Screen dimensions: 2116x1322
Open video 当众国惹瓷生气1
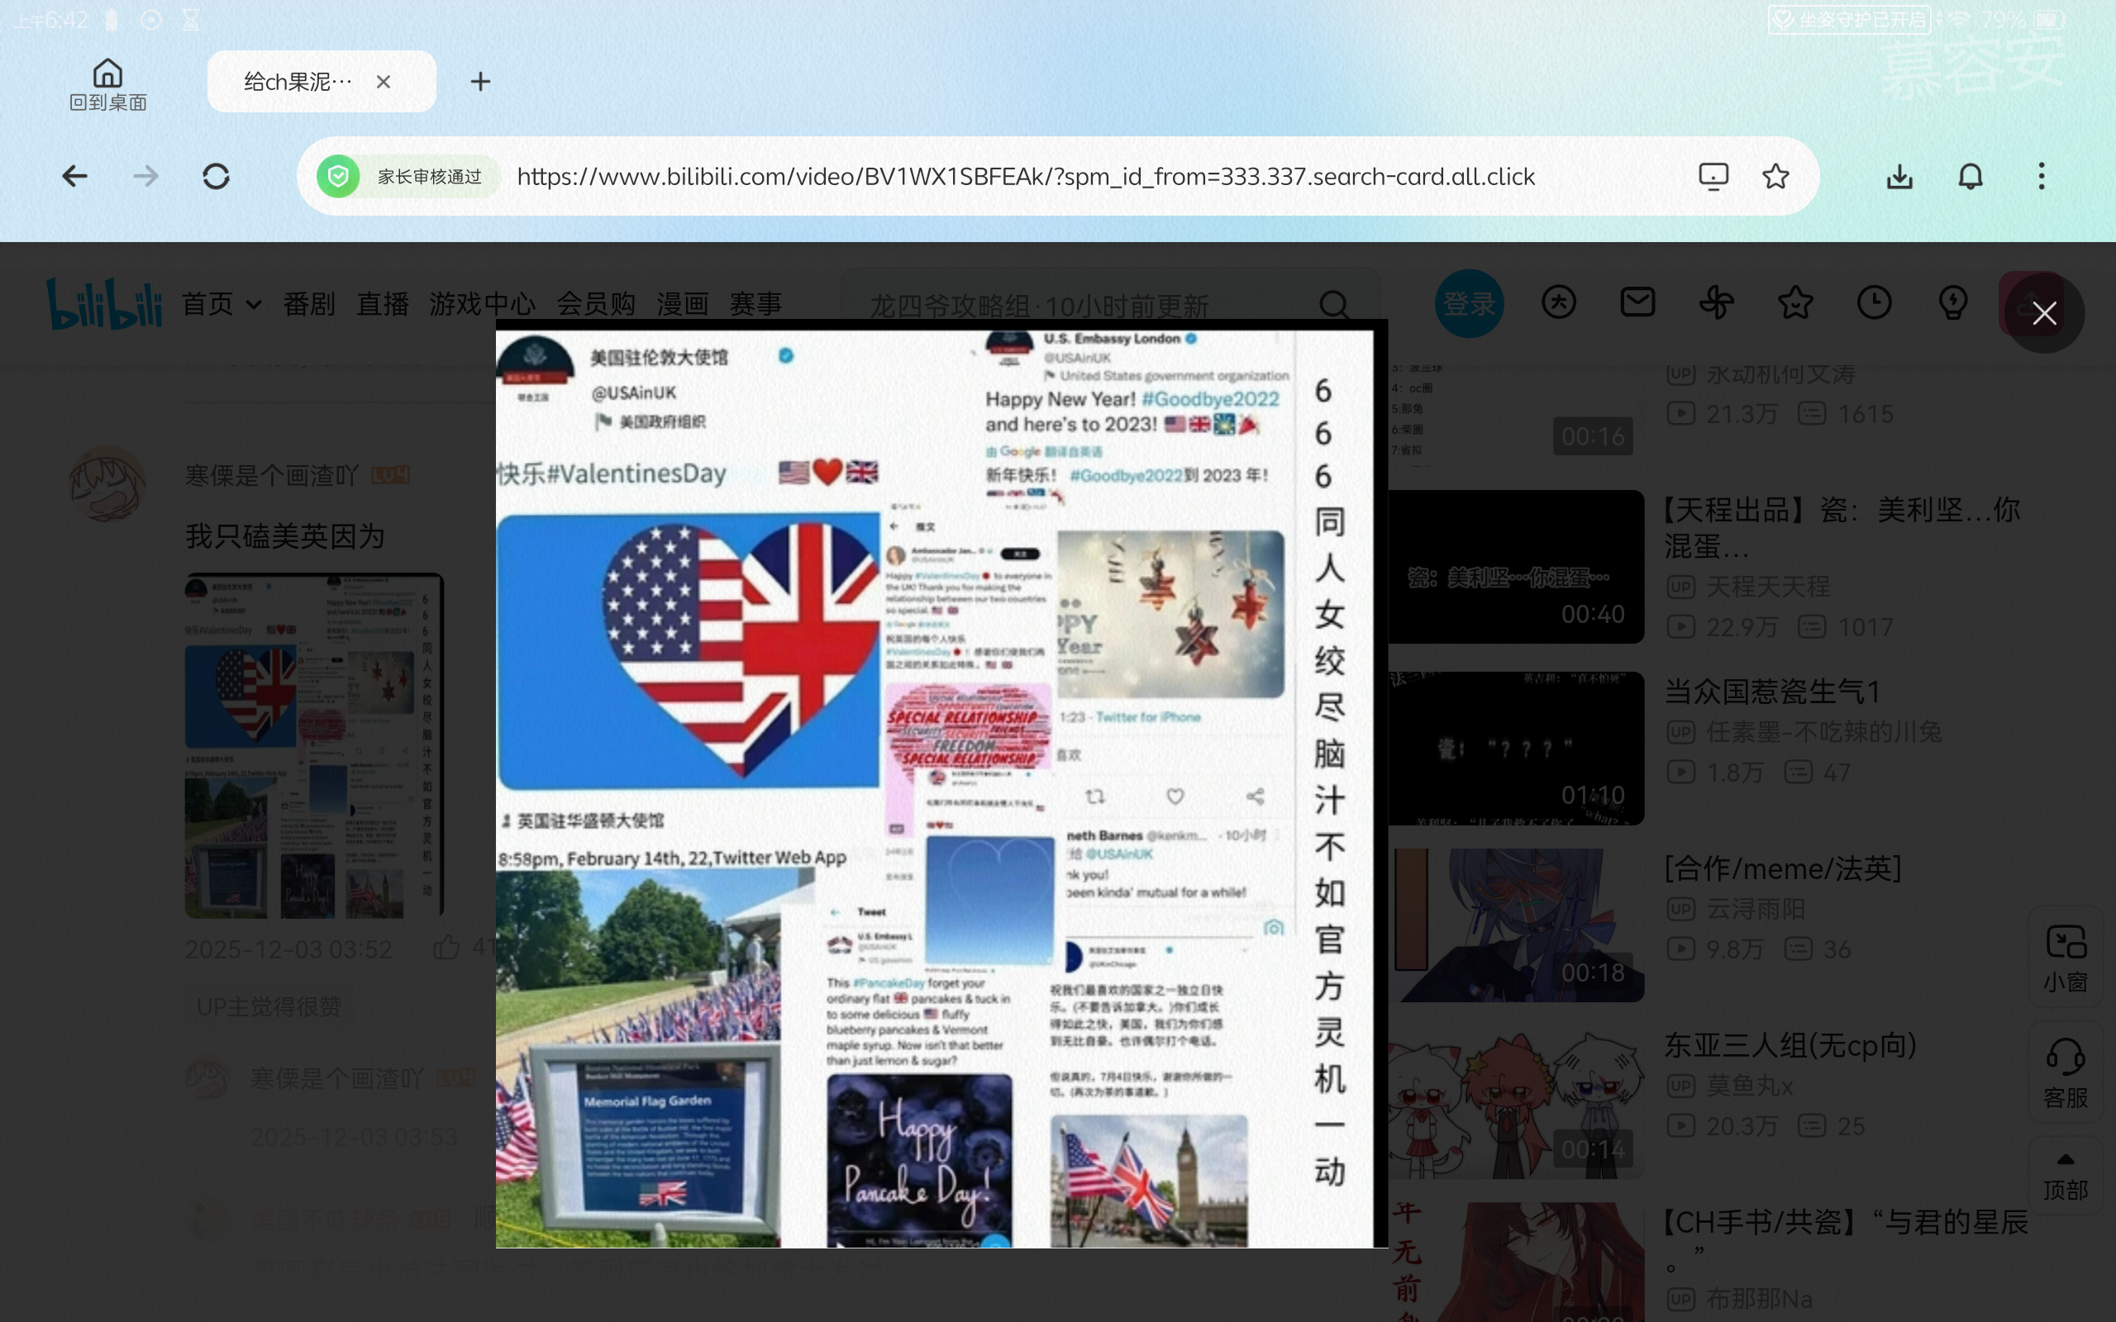tap(1771, 692)
